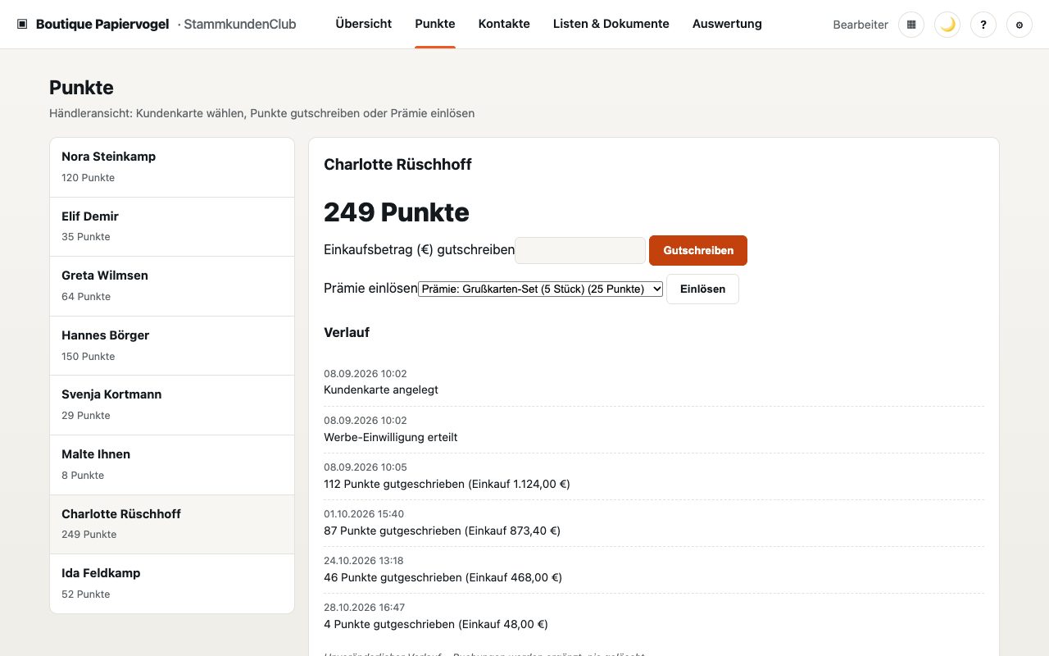The image size is (1049, 656).
Task: Select customer Ida Feldkamp
Action: 172,584
